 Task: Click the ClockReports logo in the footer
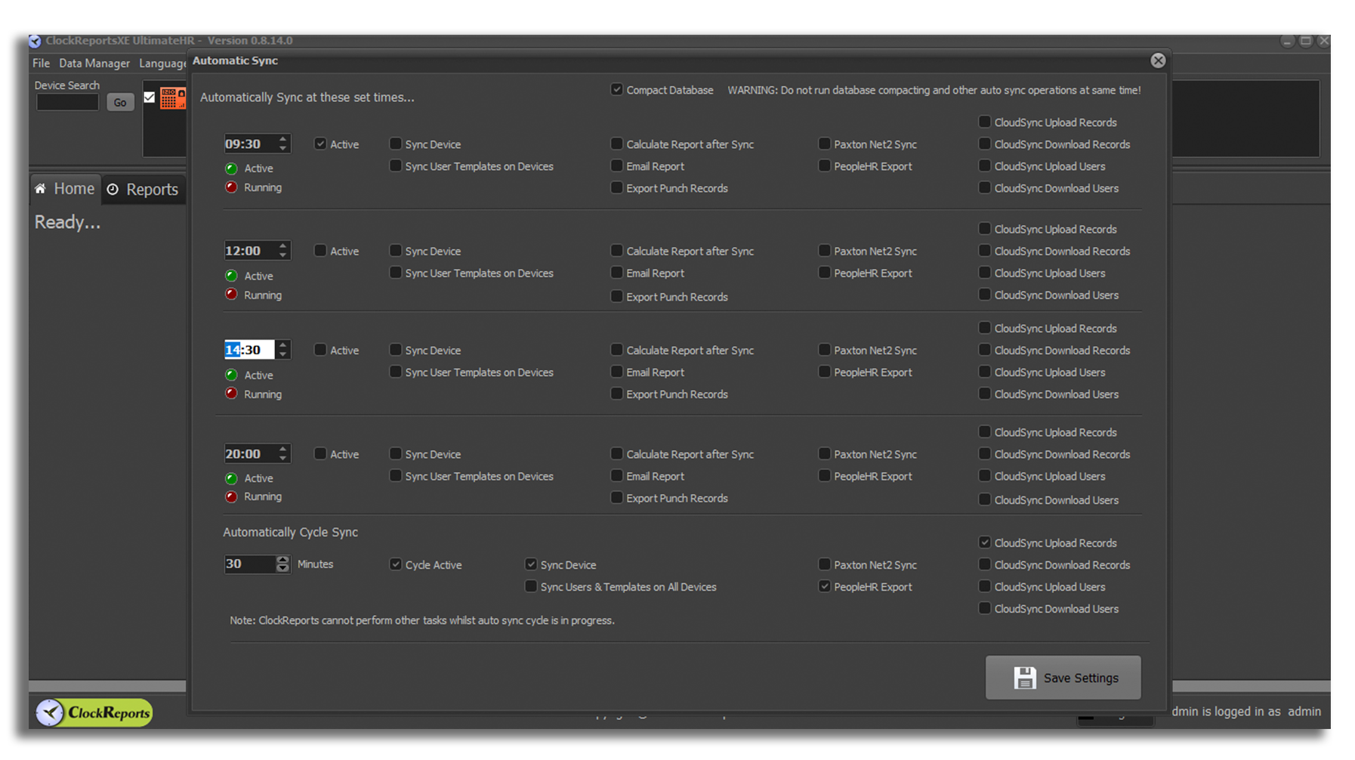(x=94, y=712)
